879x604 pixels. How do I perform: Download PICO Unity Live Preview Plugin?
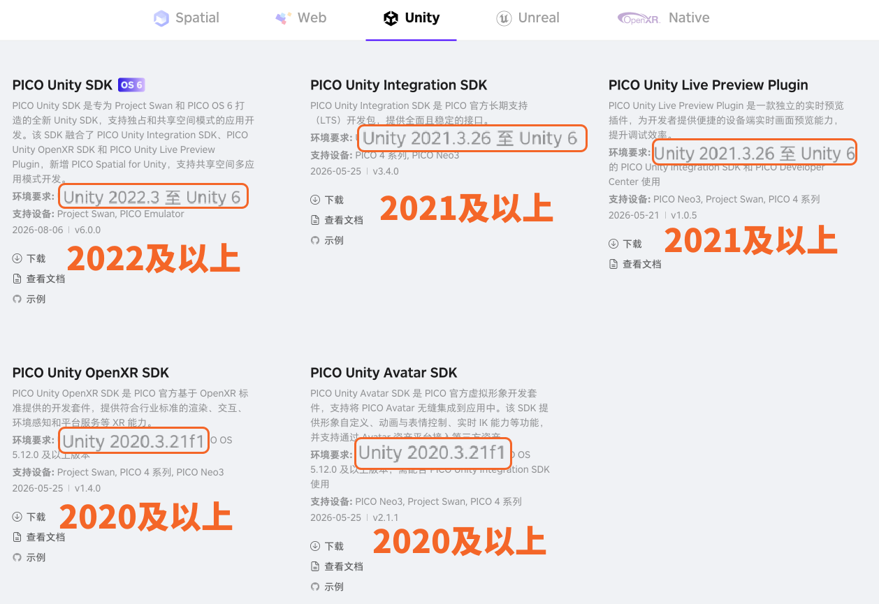pos(625,244)
